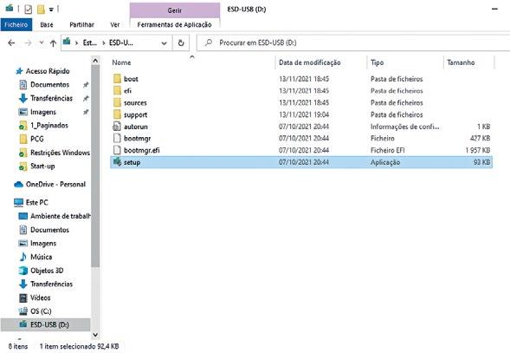
Task: Refresh the ESD-USB folder view
Action: pyautogui.click(x=181, y=42)
